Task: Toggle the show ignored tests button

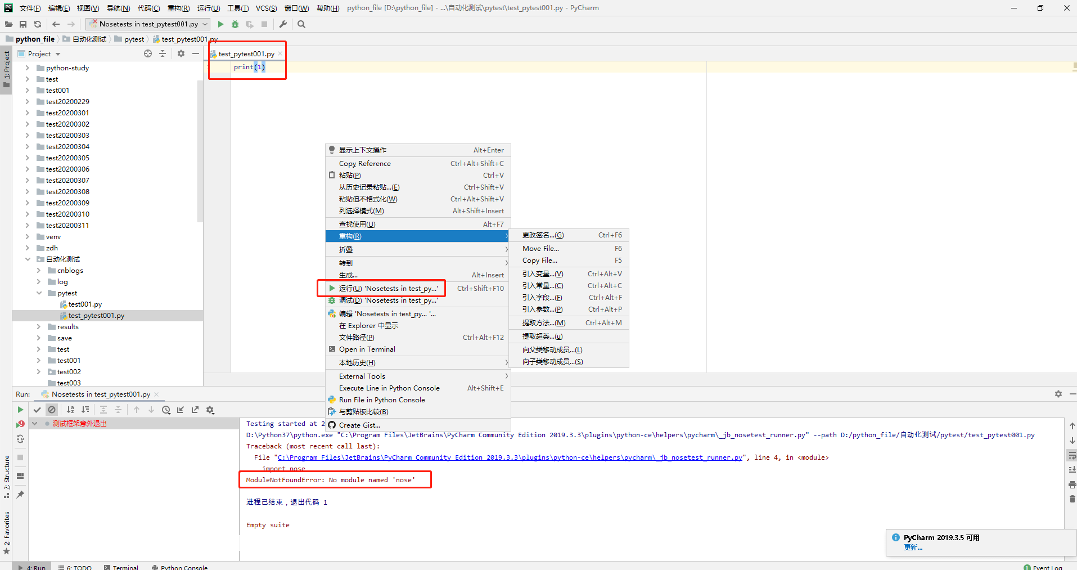Action: [x=52, y=410]
